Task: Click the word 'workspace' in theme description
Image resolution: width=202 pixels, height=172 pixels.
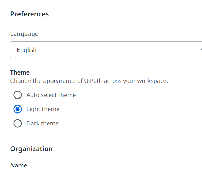Action: [x=152, y=81]
